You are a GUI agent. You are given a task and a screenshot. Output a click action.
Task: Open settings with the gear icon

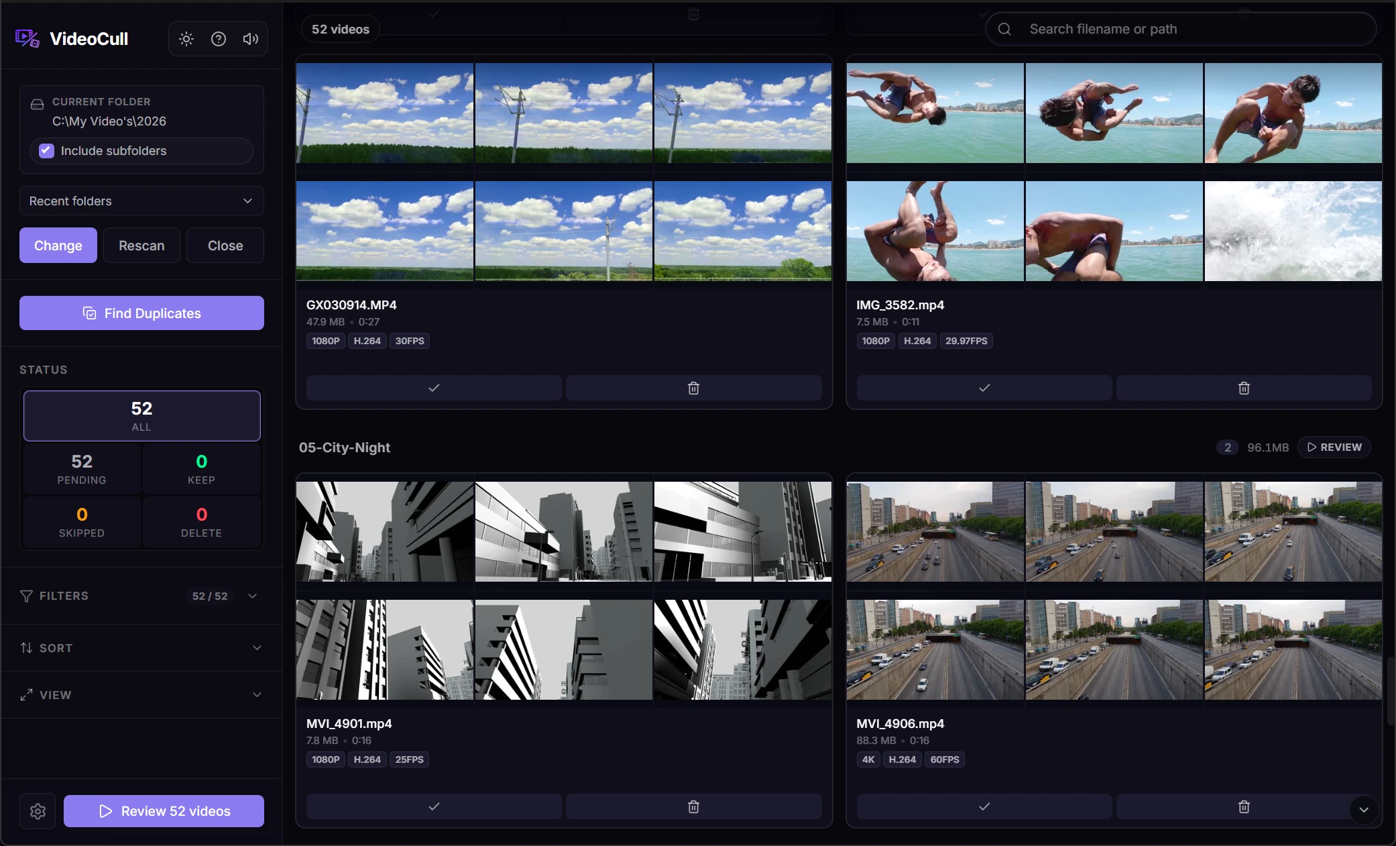tap(38, 811)
